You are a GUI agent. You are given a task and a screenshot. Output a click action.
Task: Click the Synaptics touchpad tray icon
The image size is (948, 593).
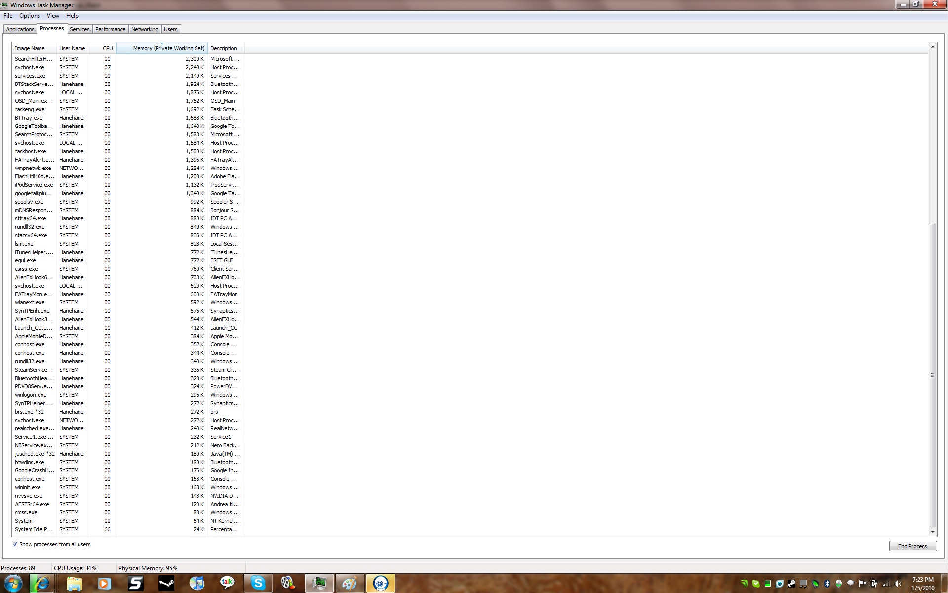pos(803,584)
